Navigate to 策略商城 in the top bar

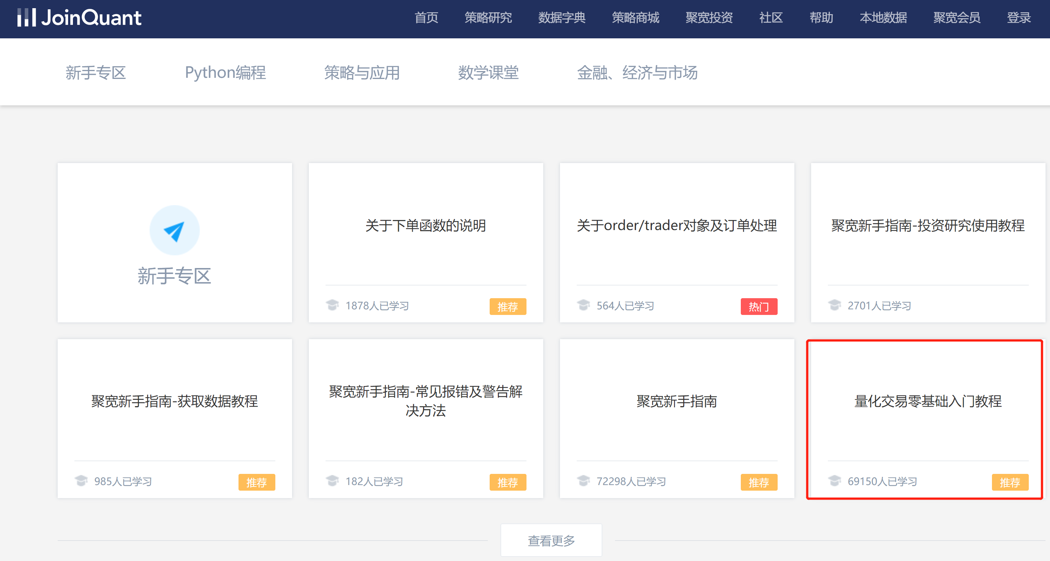(x=635, y=18)
